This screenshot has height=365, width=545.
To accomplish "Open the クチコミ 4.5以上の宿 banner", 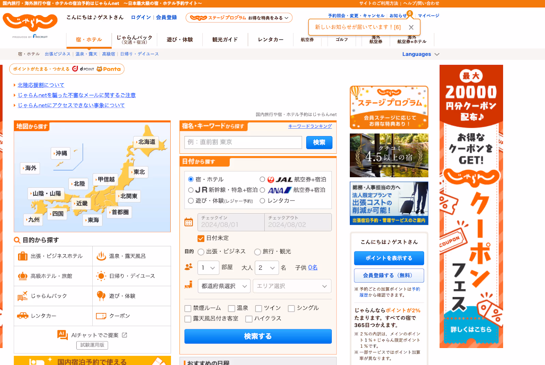I will click(x=389, y=155).
